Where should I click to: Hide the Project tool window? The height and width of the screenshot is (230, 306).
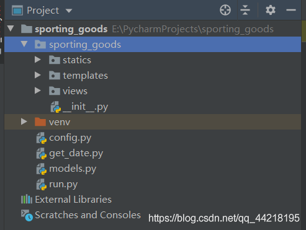click(x=291, y=10)
